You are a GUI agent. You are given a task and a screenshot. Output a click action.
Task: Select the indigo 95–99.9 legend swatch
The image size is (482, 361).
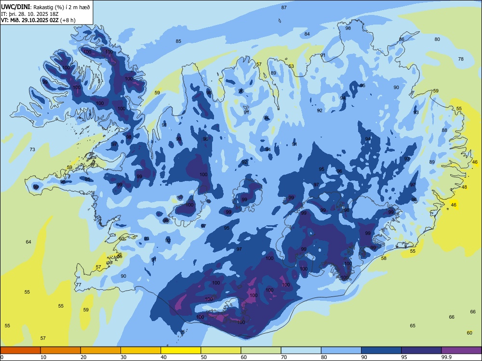click(421, 350)
